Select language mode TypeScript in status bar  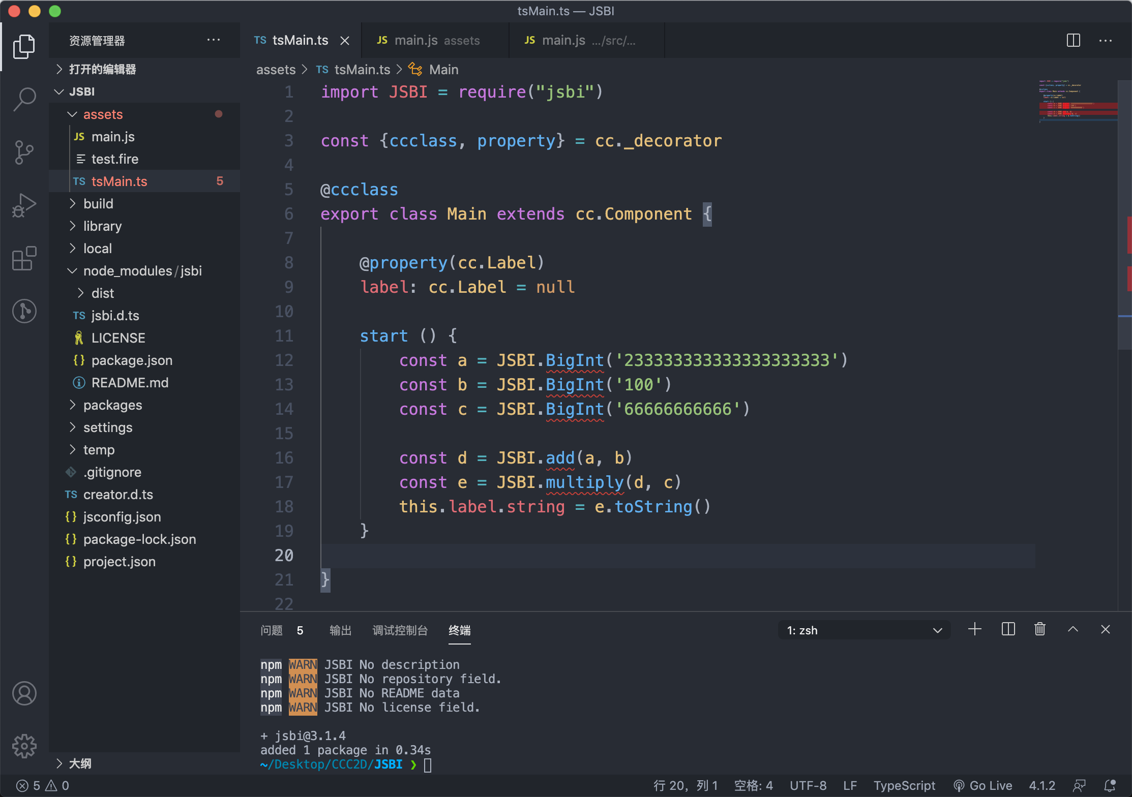[x=904, y=786]
